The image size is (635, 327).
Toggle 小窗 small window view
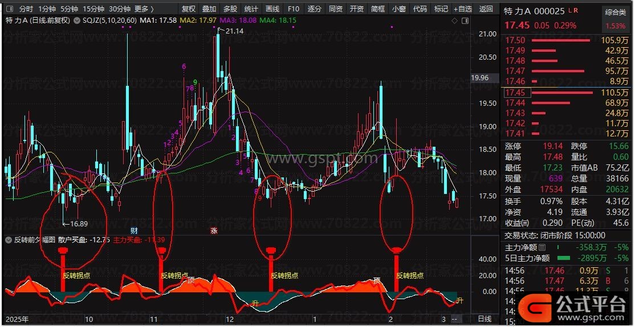click(398, 9)
